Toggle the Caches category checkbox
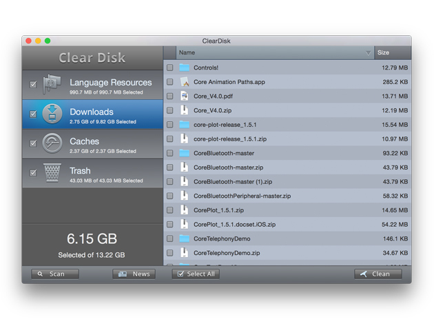Viewport: 434px width, 326px height. (33, 143)
